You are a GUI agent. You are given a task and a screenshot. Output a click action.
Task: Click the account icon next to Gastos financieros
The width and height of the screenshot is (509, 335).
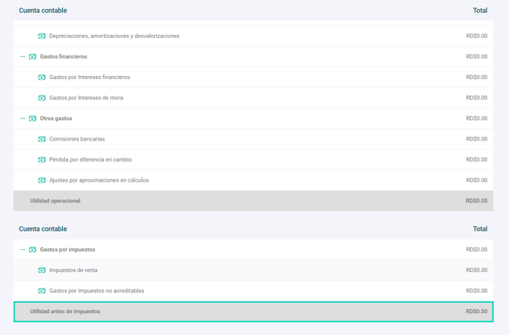click(33, 57)
